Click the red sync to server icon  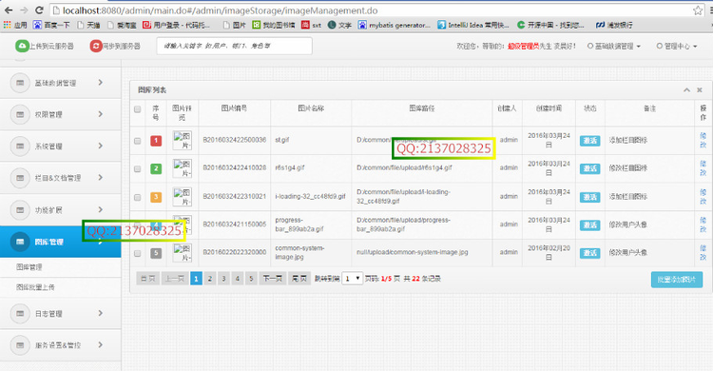point(96,46)
